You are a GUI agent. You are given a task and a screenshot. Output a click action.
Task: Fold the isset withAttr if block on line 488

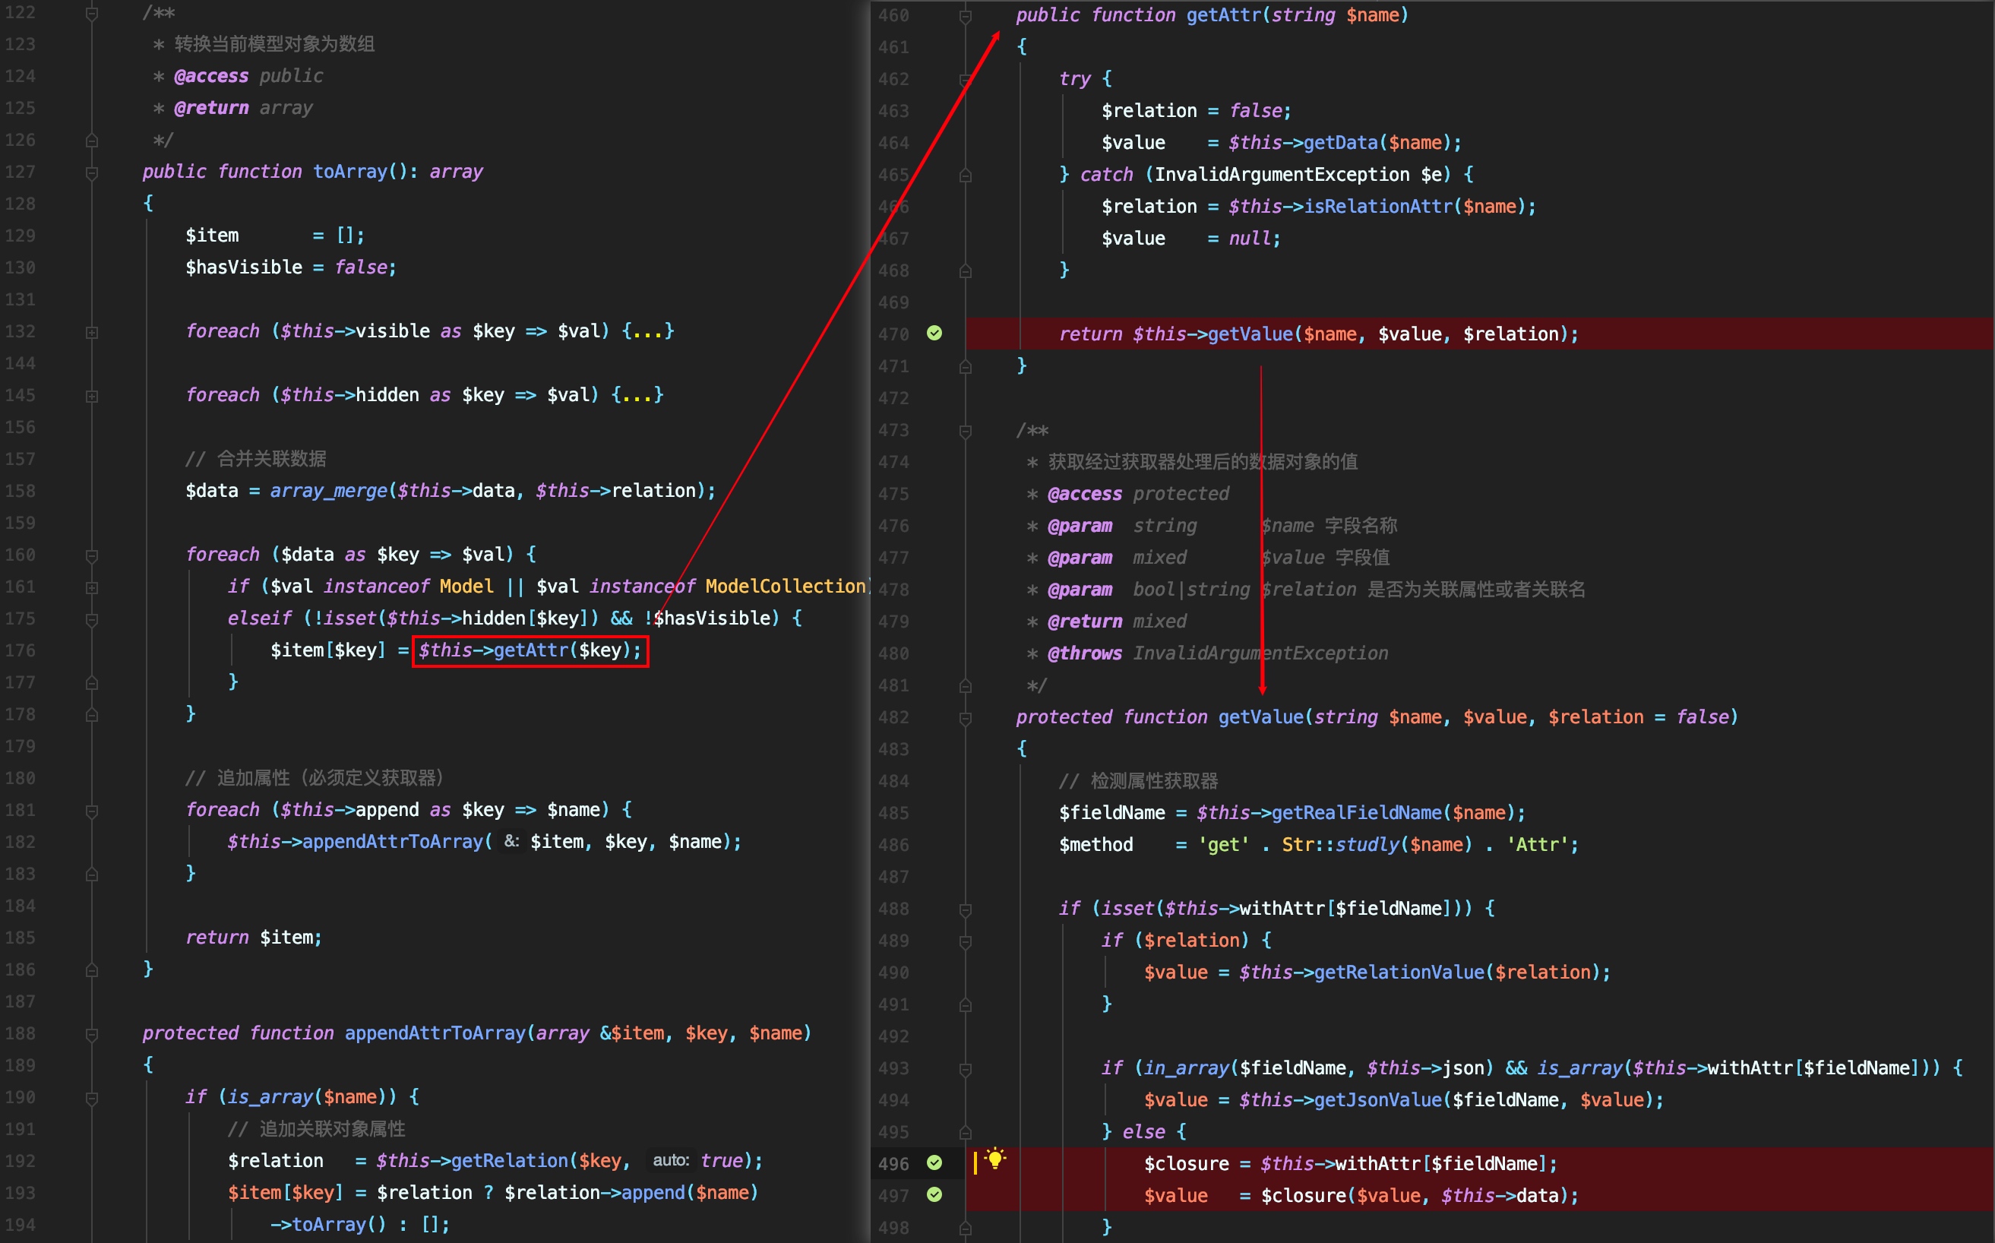(x=966, y=910)
